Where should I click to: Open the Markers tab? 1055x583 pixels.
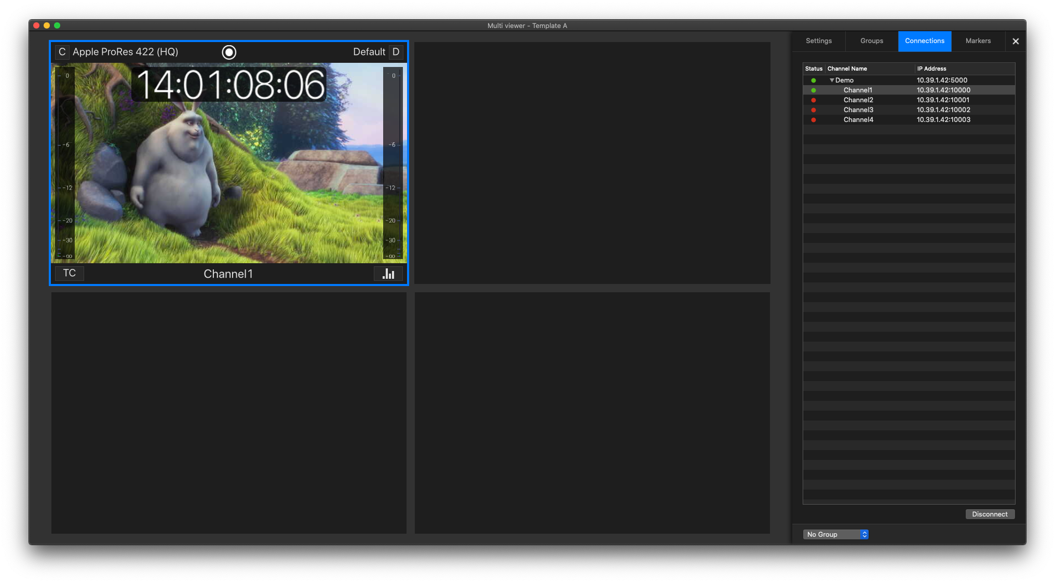[978, 41]
